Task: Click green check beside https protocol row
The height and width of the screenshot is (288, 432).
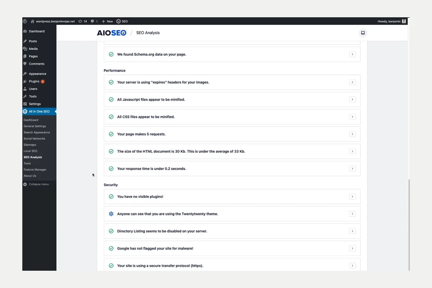Action: [111, 266]
